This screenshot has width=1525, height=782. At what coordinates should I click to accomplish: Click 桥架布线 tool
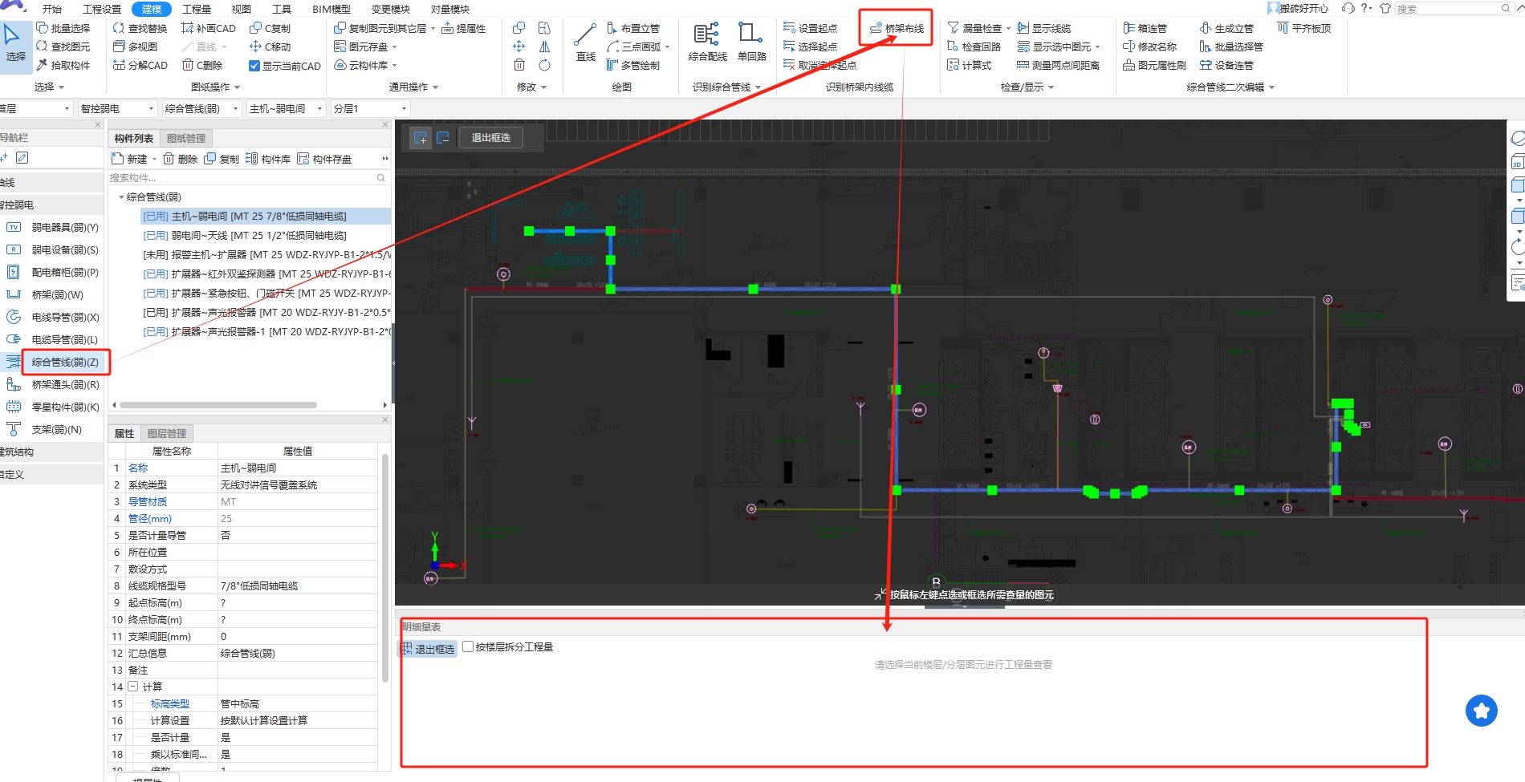(x=897, y=28)
